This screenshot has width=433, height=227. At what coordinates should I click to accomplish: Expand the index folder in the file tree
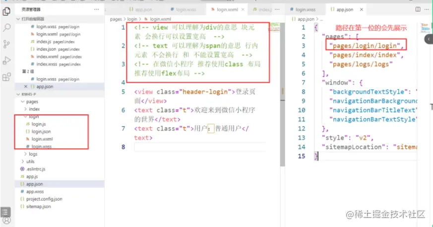click(25, 109)
